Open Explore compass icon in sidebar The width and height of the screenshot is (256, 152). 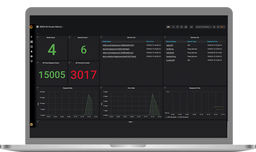click(x=32, y=47)
